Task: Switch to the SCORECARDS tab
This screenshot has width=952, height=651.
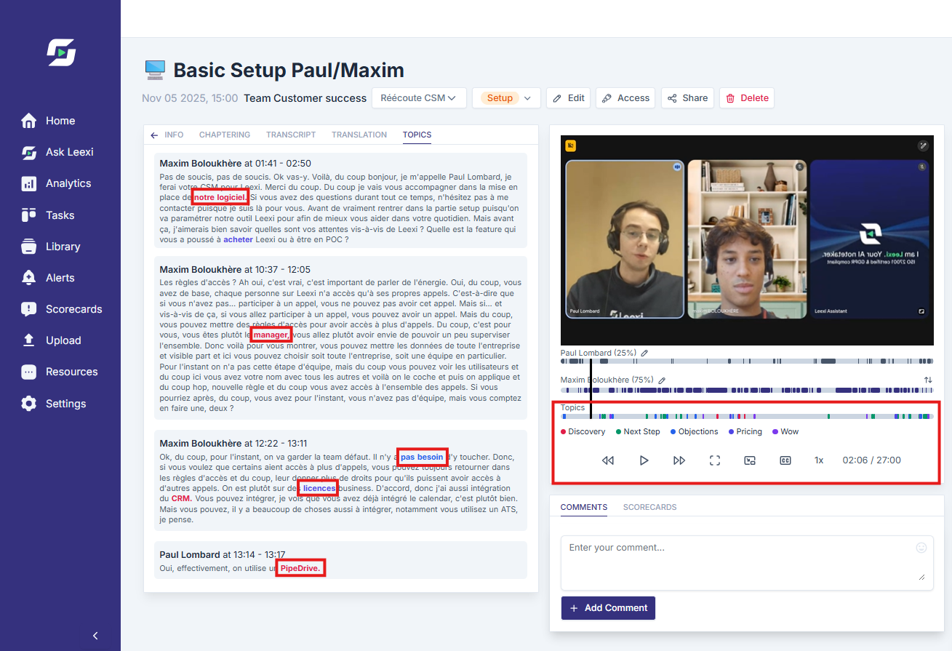Action: point(650,507)
